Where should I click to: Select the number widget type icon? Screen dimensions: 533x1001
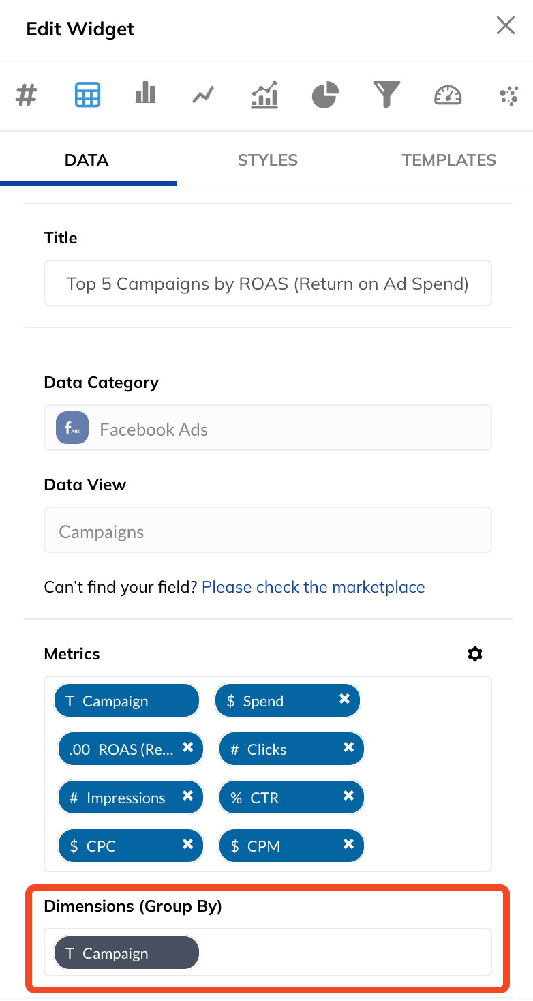pos(26,95)
